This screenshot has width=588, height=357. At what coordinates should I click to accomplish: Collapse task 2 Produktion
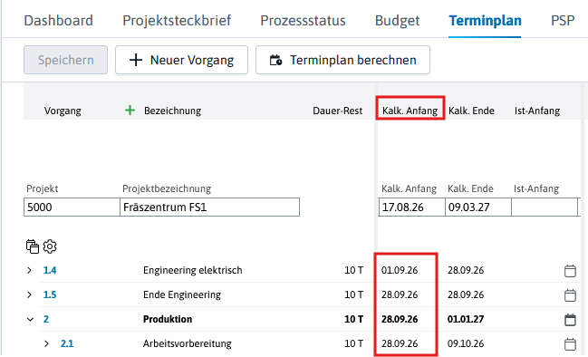30,319
